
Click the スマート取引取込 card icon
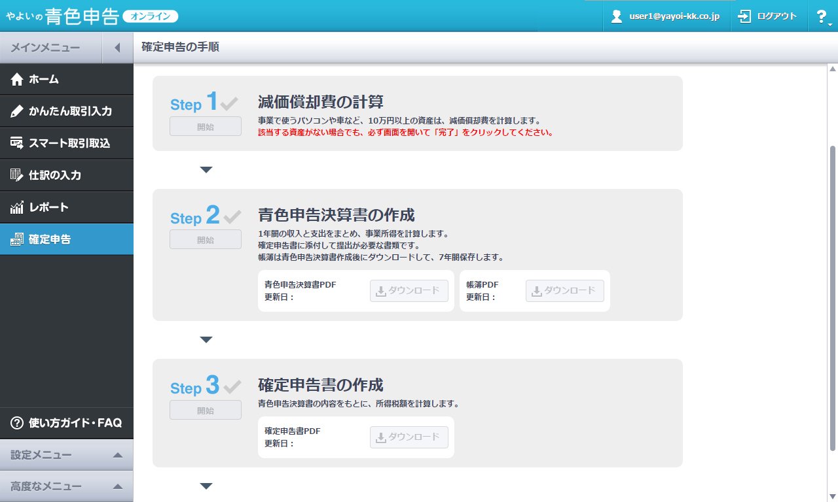[x=17, y=144]
